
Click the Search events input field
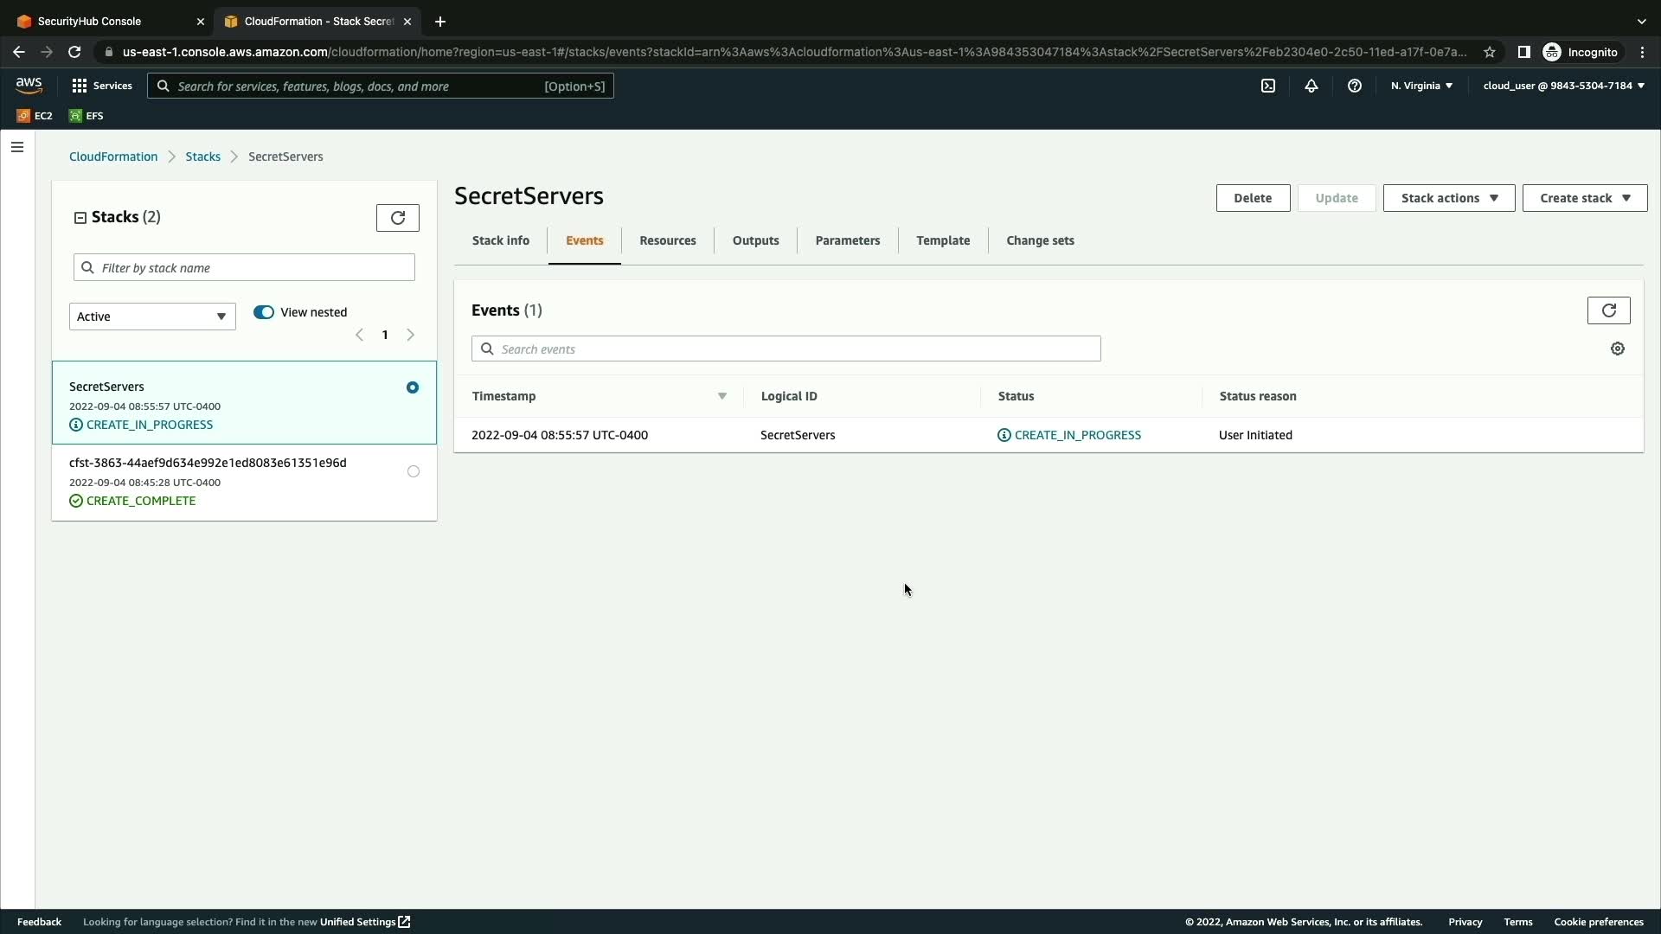(786, 349)
